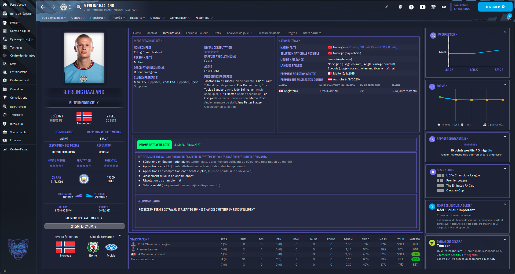Click the Carabao Cup suspension entry
The image size is (515, 274).
[x=455, y=190]
